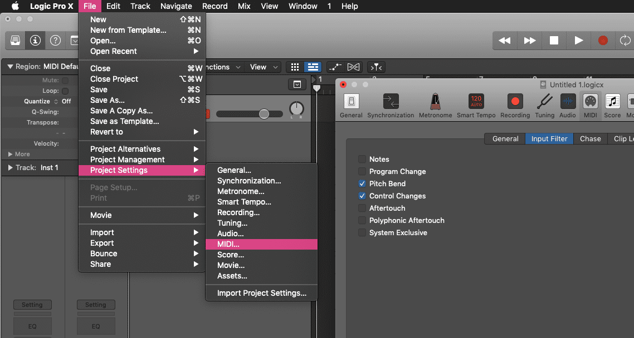This screenshot has height=338, width=634.
Task: Click the left channel strip EQ button
Action: (32, 326)
